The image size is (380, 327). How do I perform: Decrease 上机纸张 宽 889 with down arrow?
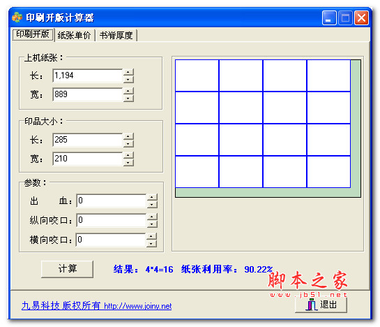pyautogui.click(x=128, y=98)
